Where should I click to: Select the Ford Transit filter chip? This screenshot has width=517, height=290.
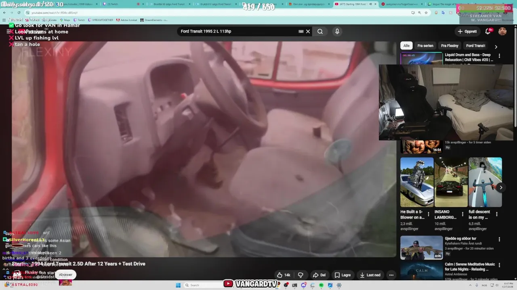(475, 46)
